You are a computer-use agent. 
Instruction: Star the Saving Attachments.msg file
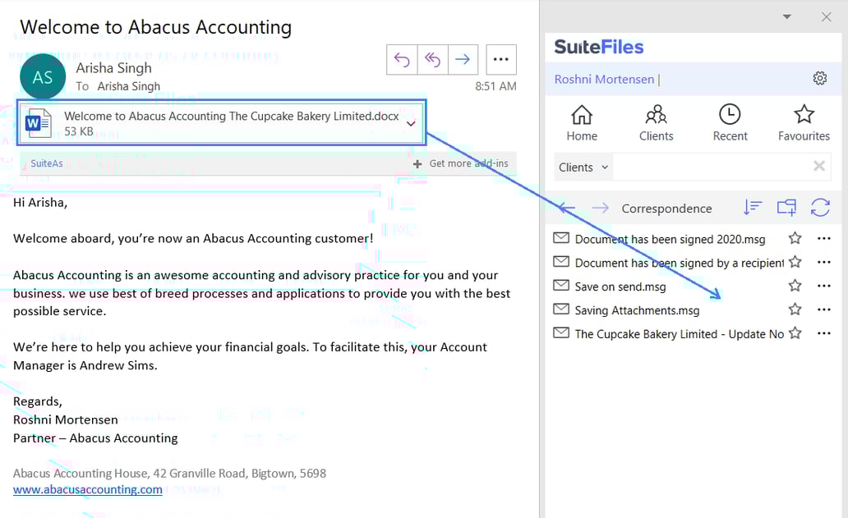pos(795,309)
